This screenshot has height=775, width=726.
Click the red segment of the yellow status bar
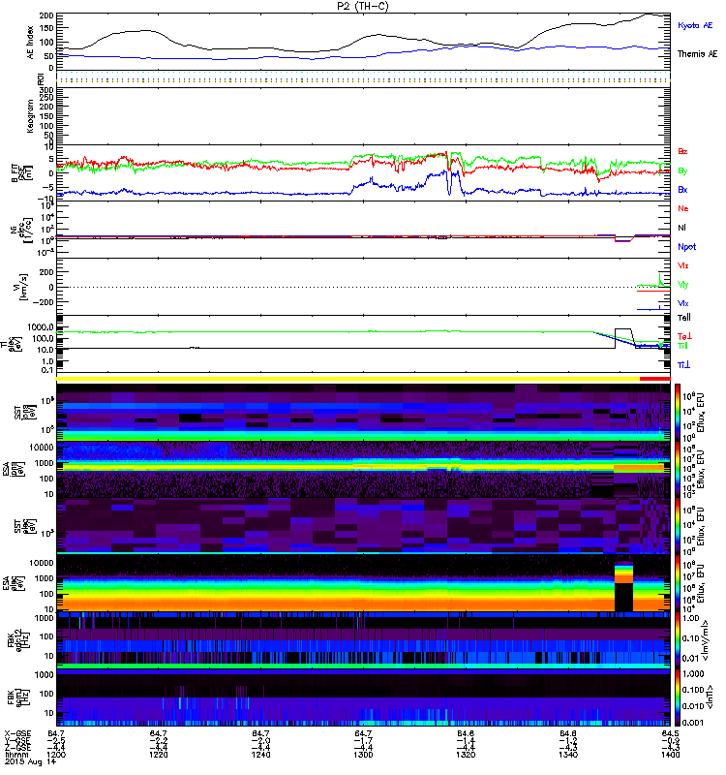pos(655,379)
